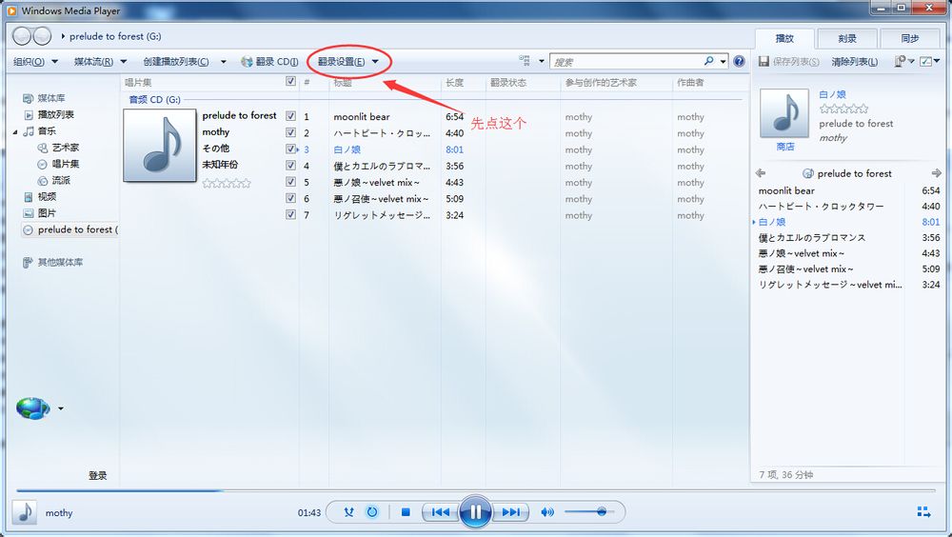
Task: Uncheck track 6 checkbox
Action: [290, 198]
